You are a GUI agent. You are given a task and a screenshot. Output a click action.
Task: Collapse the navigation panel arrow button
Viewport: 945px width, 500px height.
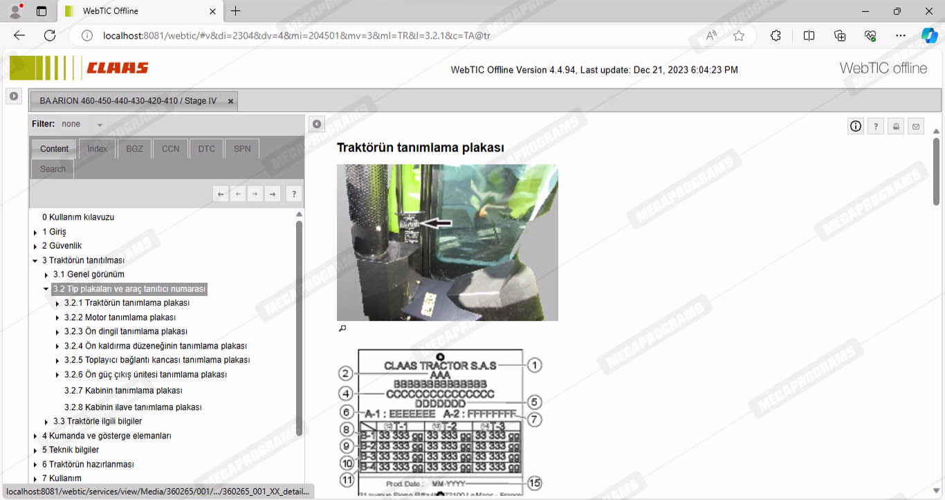[316, 124]
